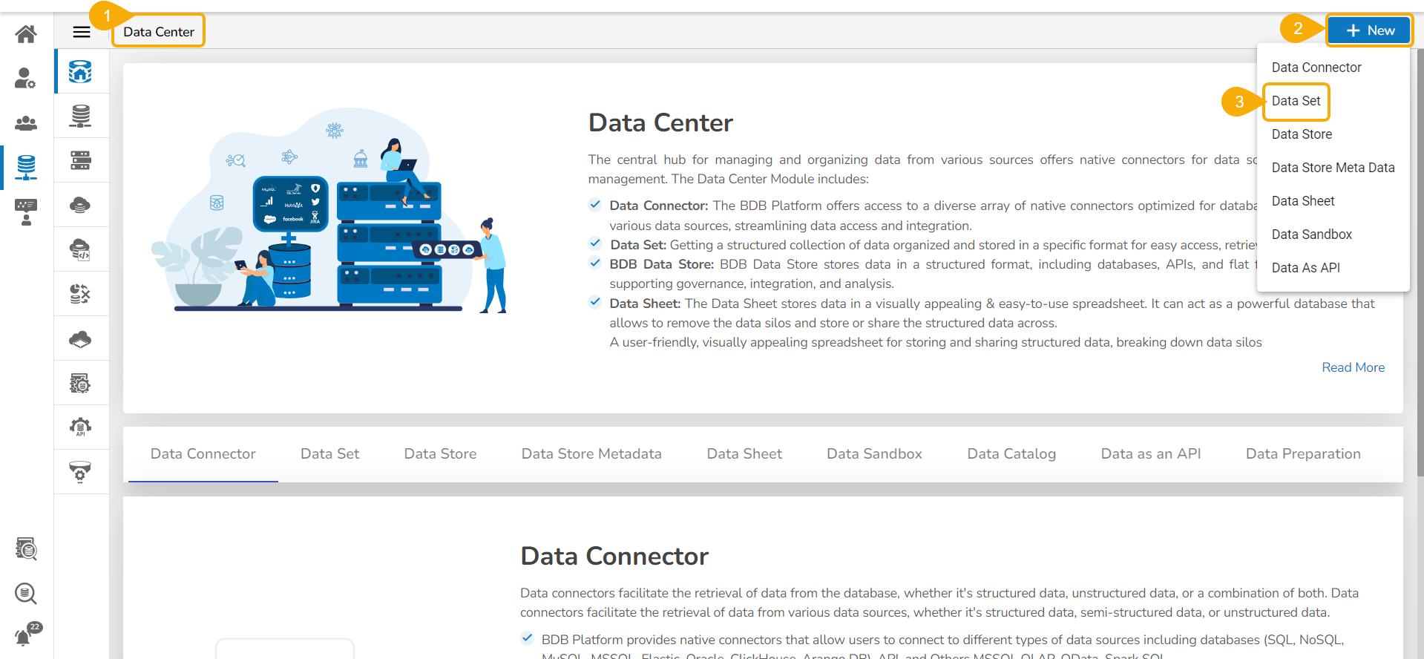This screenshot has height=659, width=1424.
Task: Switch to the Data Store tab
Action: 441,454
